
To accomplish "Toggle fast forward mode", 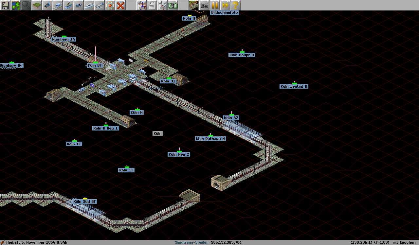I will 225,5.
